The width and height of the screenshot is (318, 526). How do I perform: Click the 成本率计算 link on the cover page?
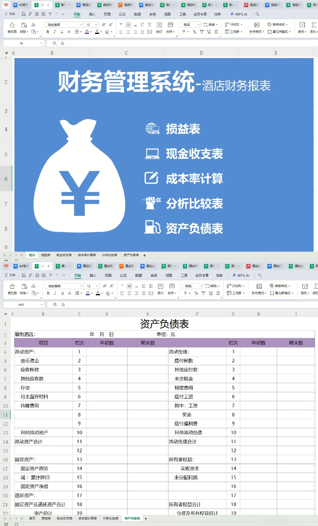point(194,179)
